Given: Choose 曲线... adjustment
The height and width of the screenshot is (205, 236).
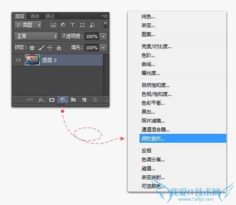Looking at the screenshot, I should (x=183, y=64).
